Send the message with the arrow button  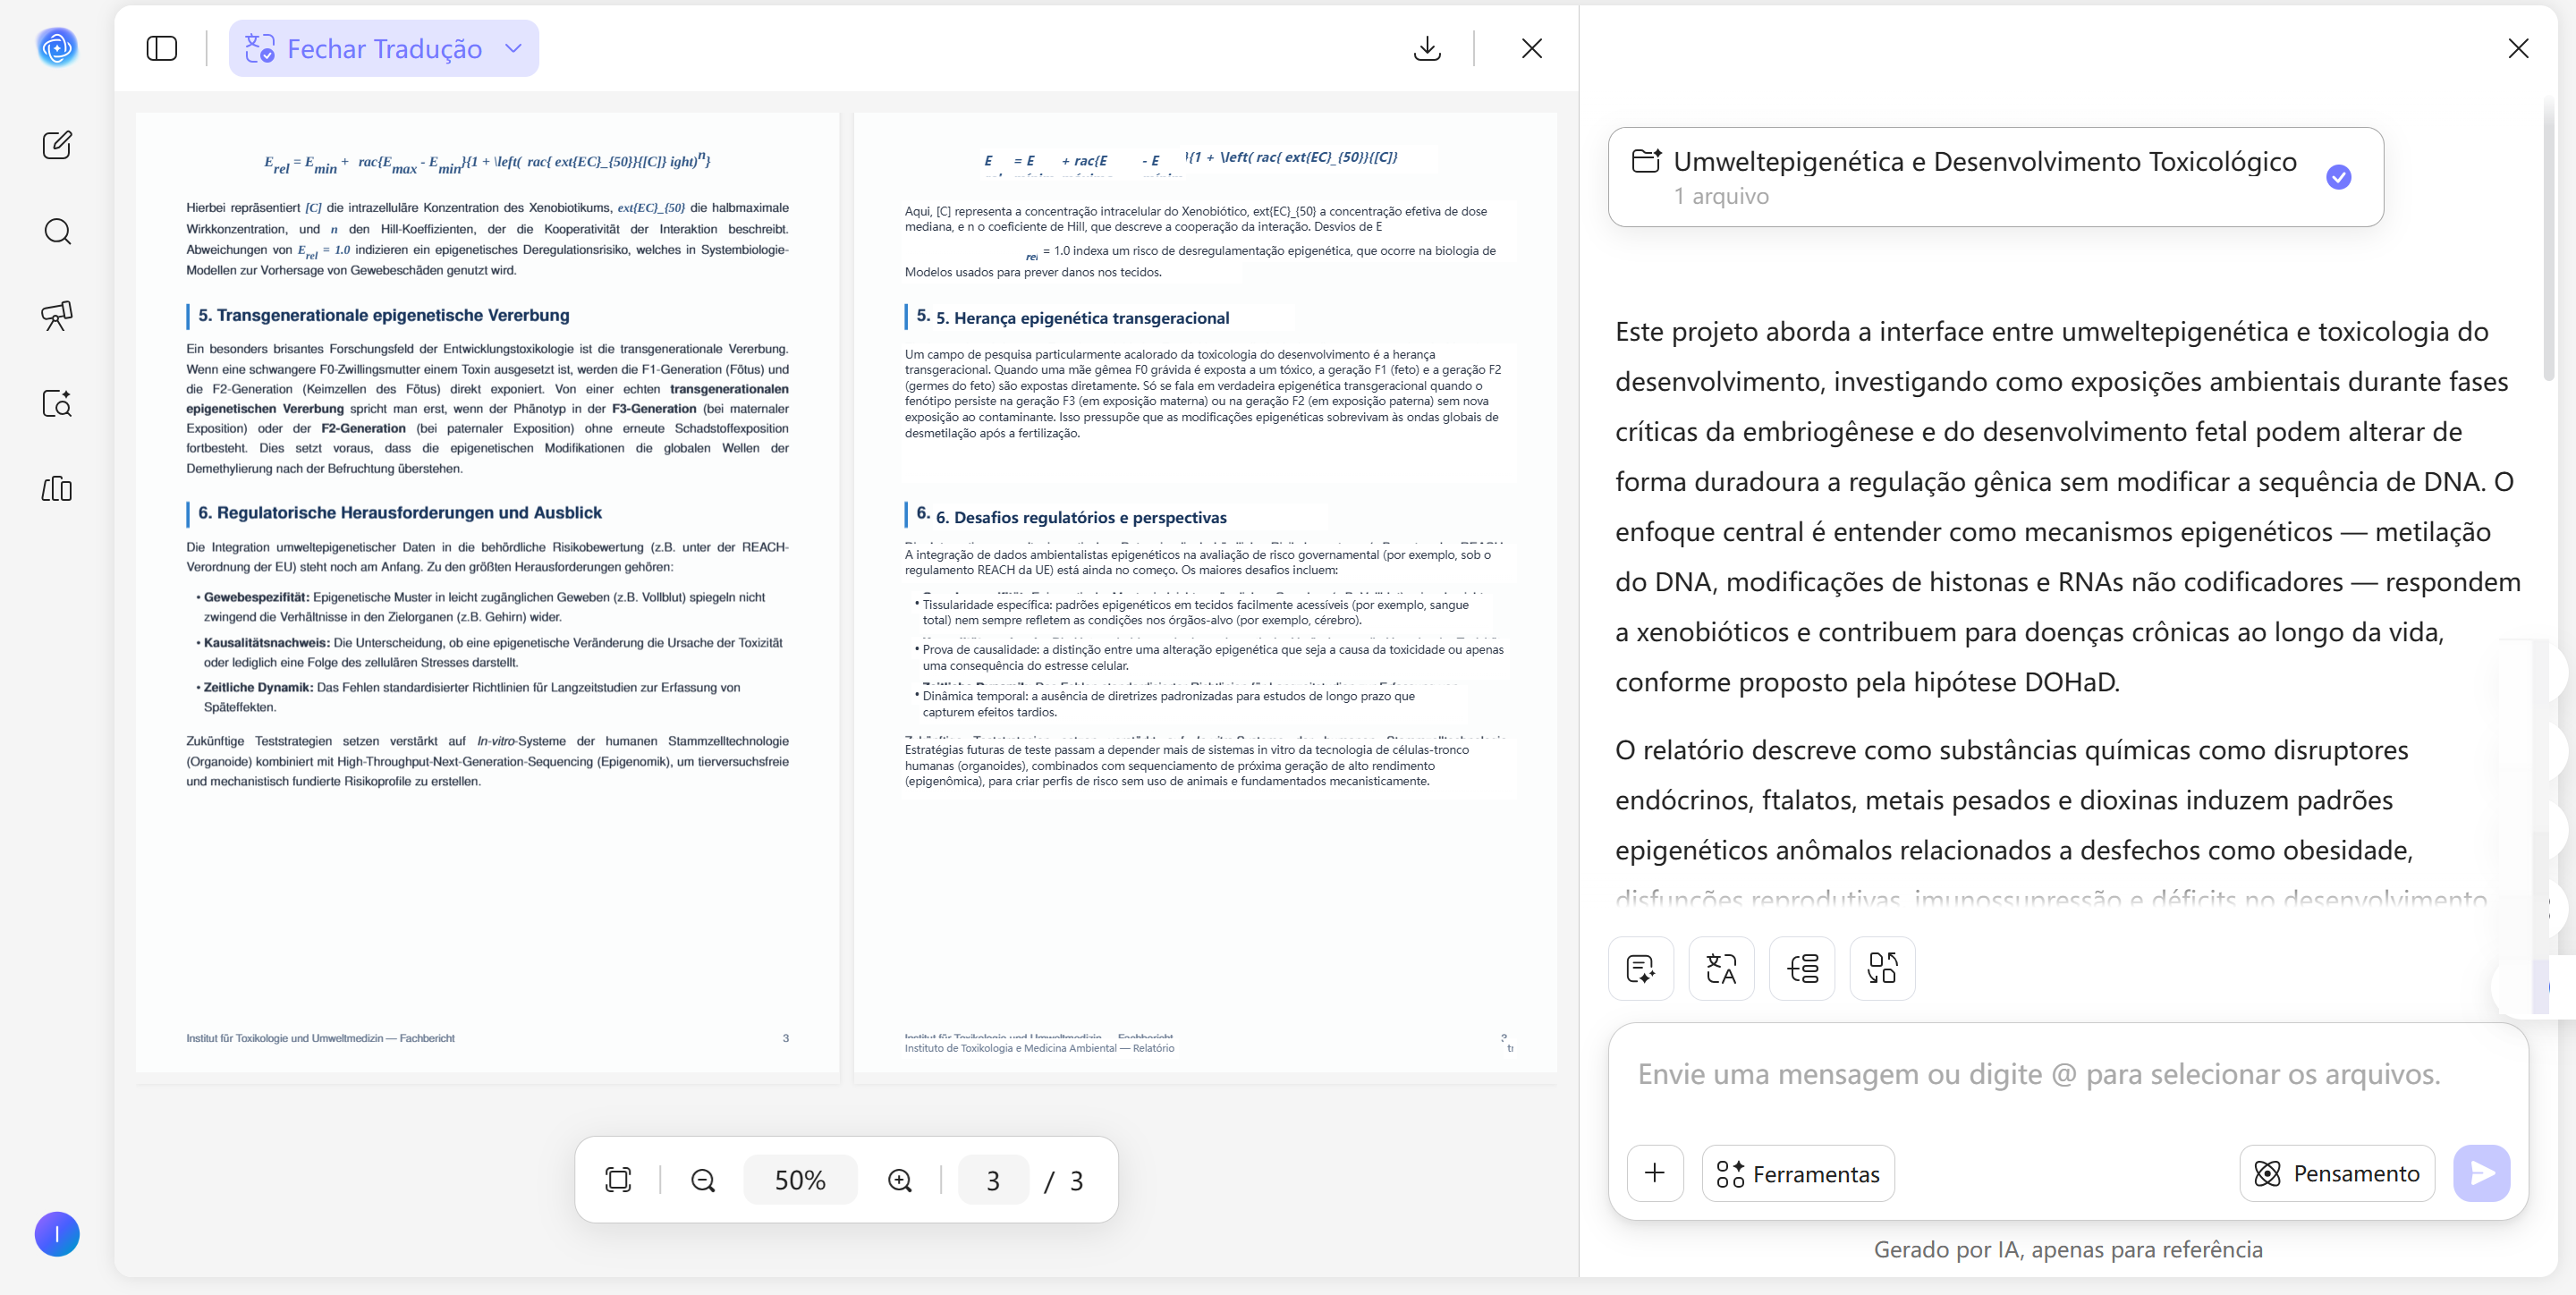2480,1172
